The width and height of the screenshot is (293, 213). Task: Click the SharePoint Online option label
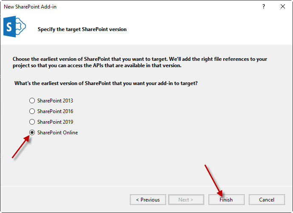[58, 133]
